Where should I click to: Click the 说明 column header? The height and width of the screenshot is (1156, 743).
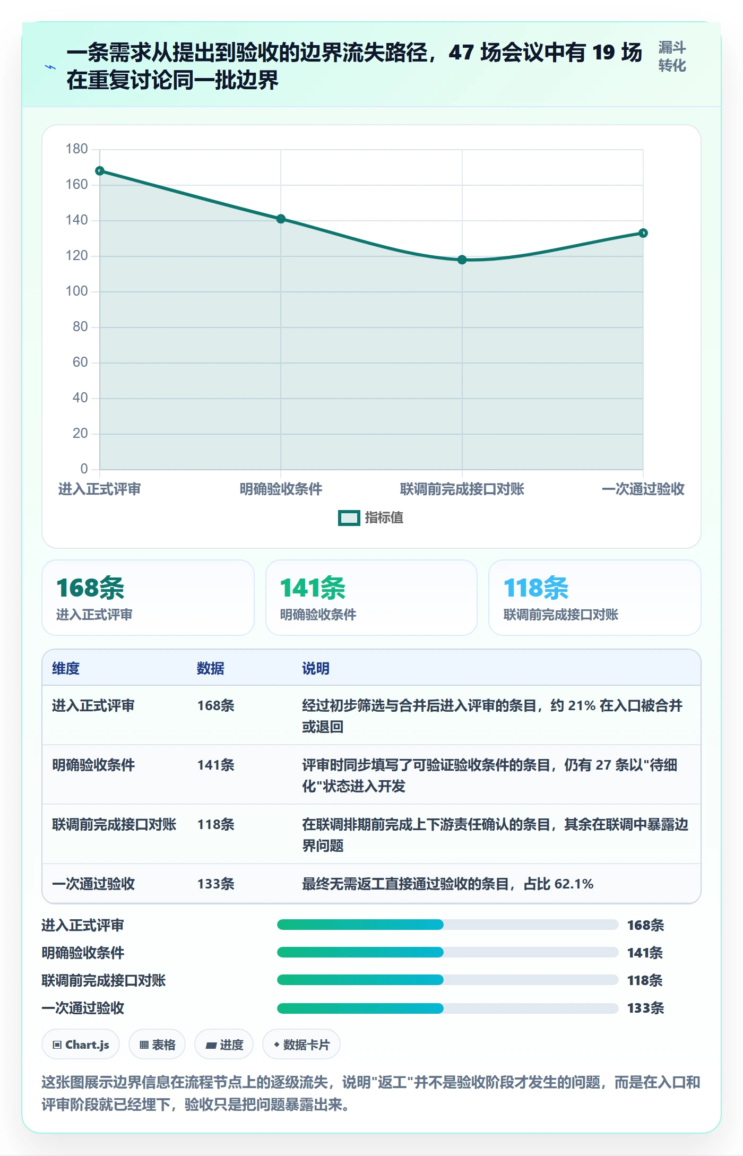click(x=316, y=668)
